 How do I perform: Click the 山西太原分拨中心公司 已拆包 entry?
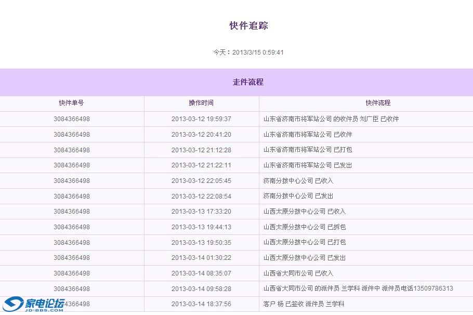pyautogui.click(x=305, y=227)
